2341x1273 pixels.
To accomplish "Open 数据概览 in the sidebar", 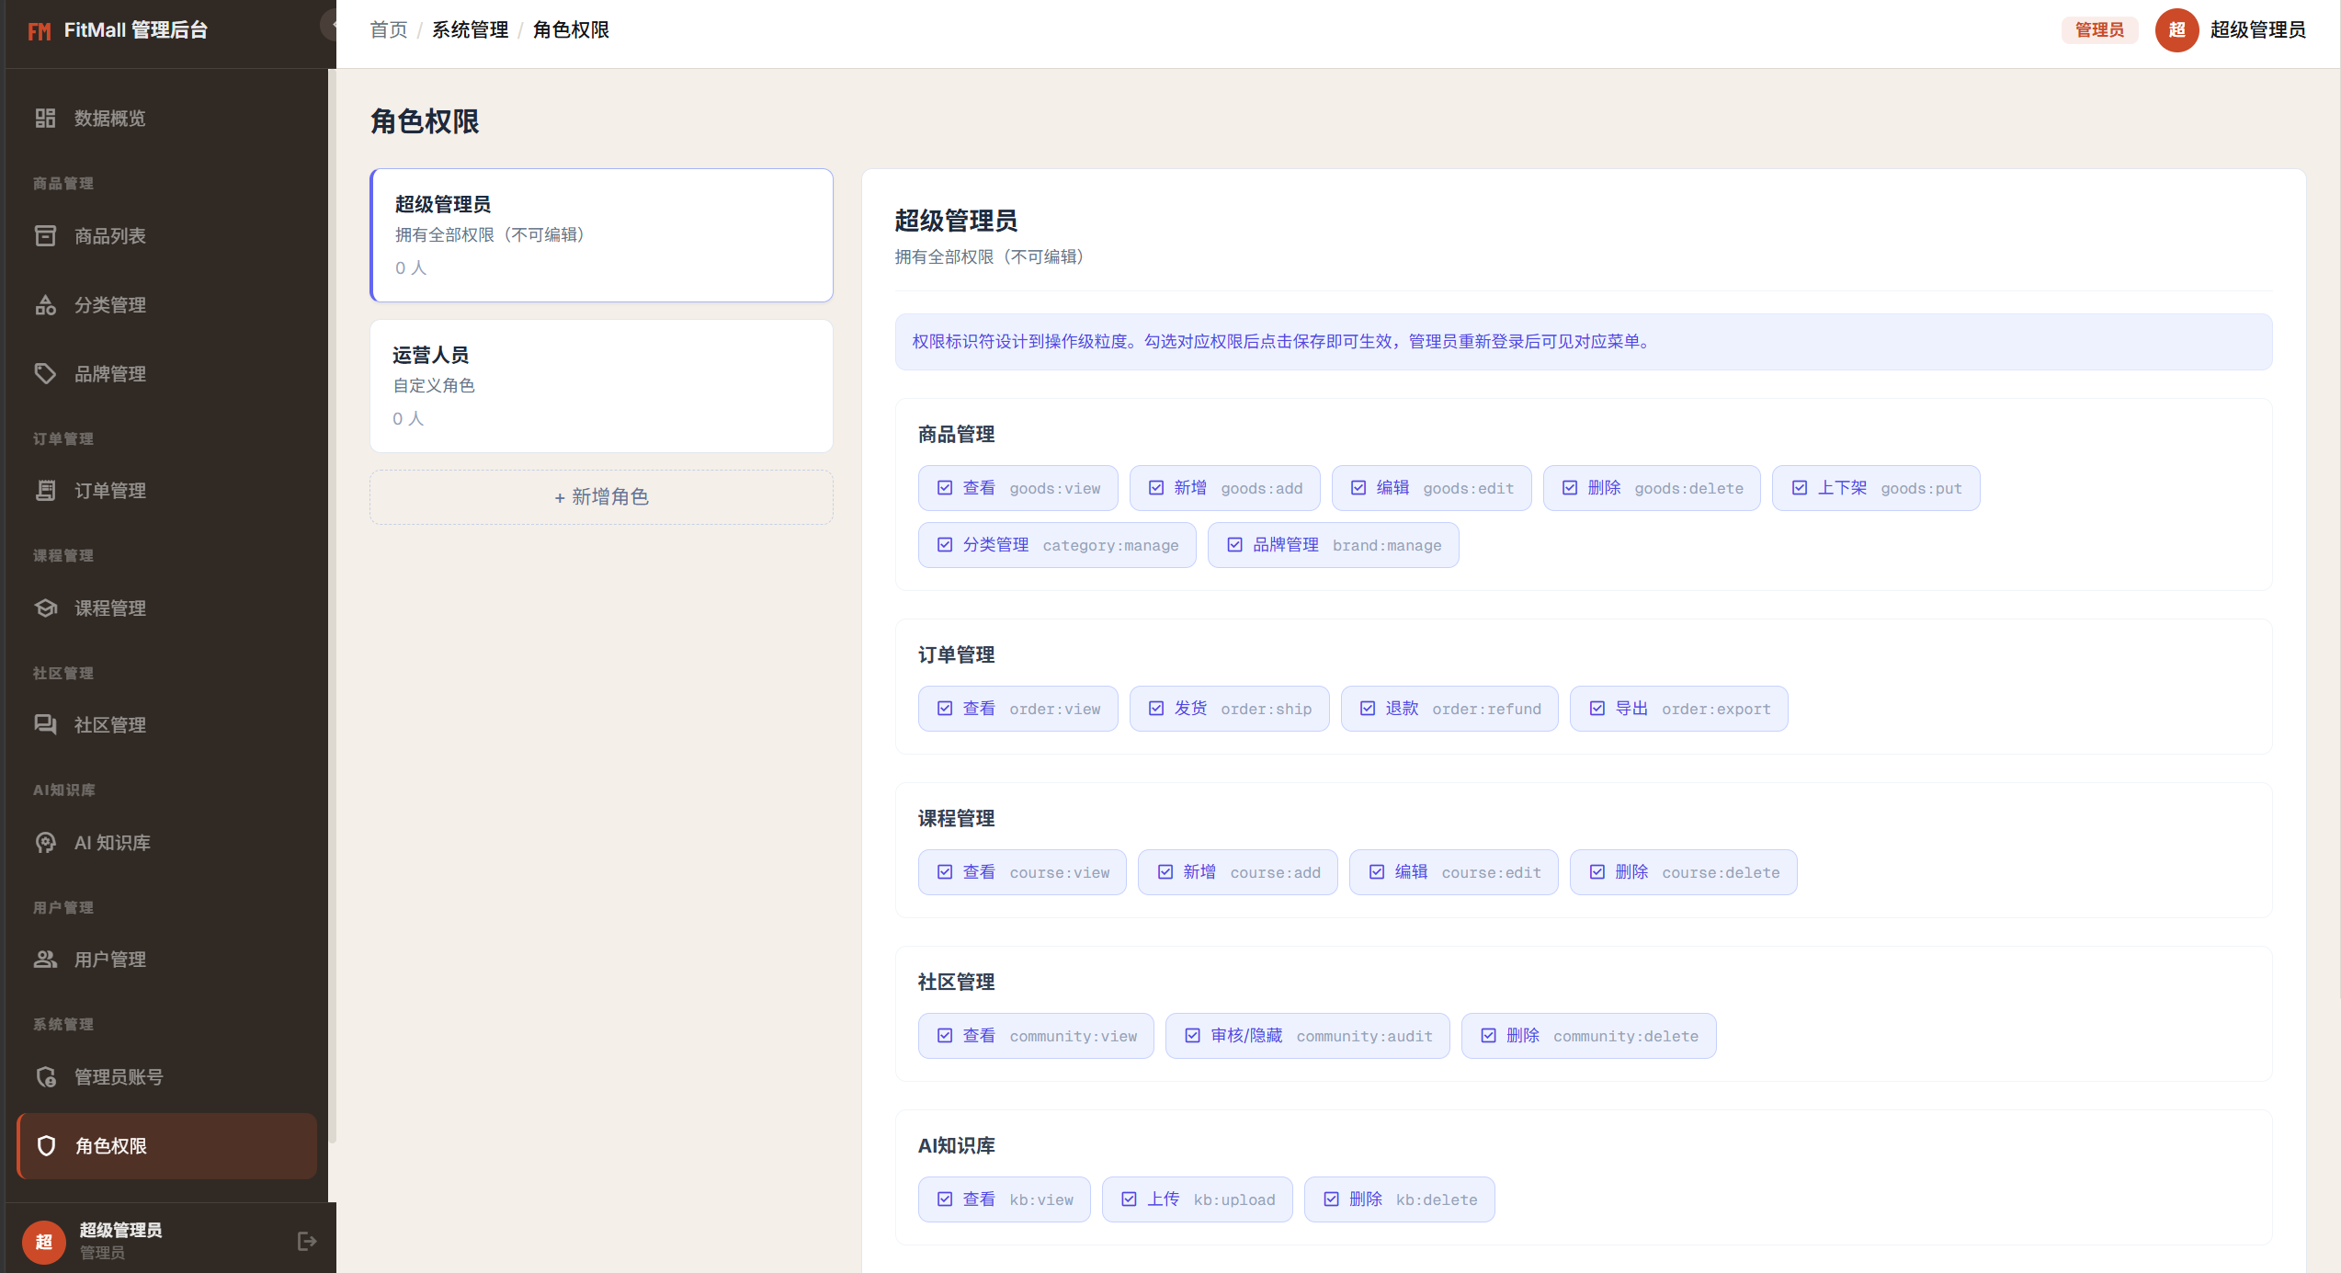I will click(x=166, y=118).
